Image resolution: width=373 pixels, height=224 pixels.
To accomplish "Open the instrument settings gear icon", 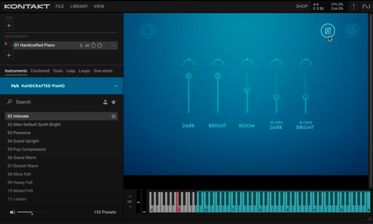I will 352,30.
